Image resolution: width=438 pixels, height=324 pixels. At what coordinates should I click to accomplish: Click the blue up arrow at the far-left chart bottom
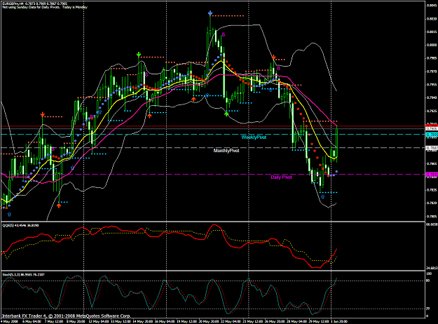coord(9,215)
